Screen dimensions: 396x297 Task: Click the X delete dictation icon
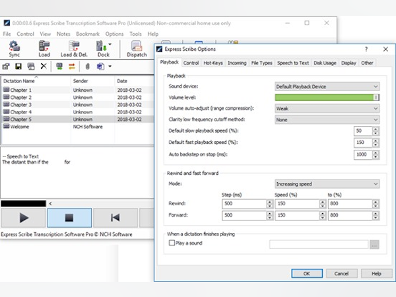tap(44, 66)
